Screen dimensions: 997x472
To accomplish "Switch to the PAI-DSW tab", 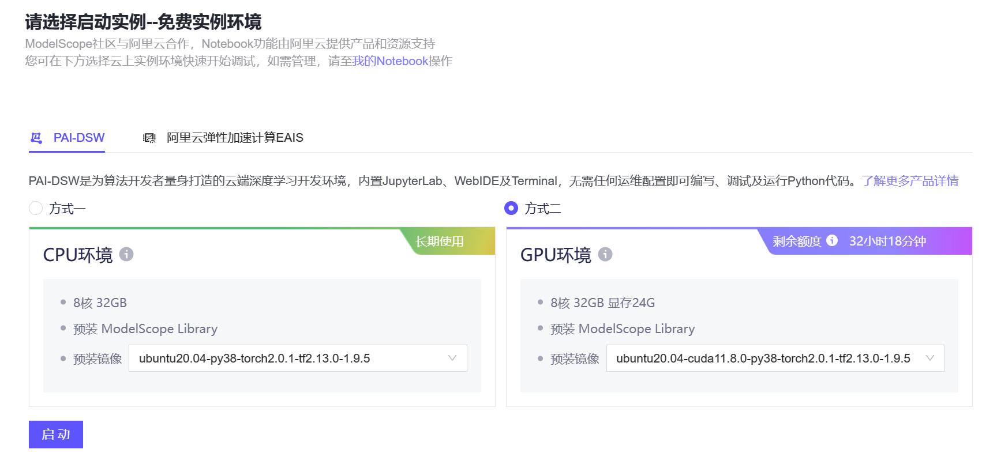I will [78, 138].
